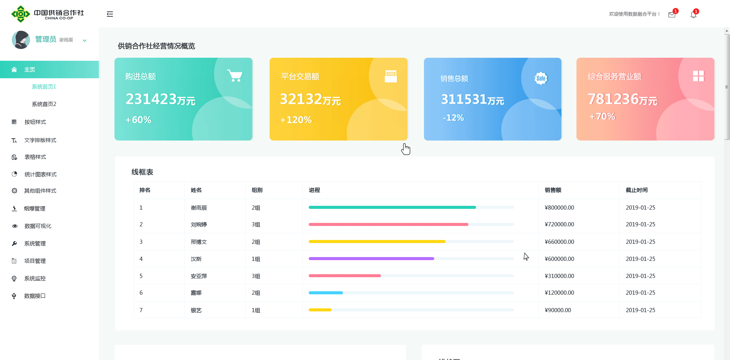The height and width of the screenshot is (360, 730).
Task: Click the 烟爆管理 sidebar icon
Action: [x=14, y=208]
